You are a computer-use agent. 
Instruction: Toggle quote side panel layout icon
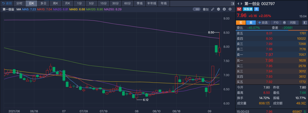coord(305,22)
